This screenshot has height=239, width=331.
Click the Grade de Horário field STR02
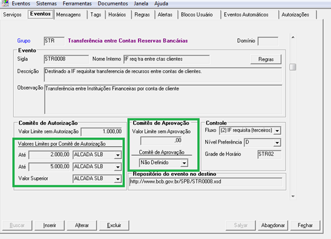pos(269,154)
